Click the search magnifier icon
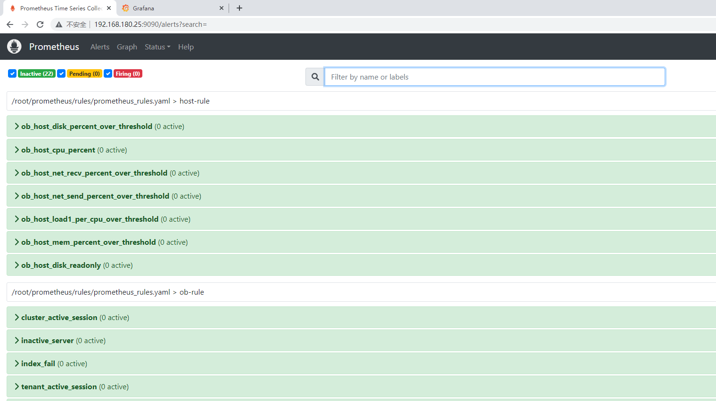 (315, 77)
